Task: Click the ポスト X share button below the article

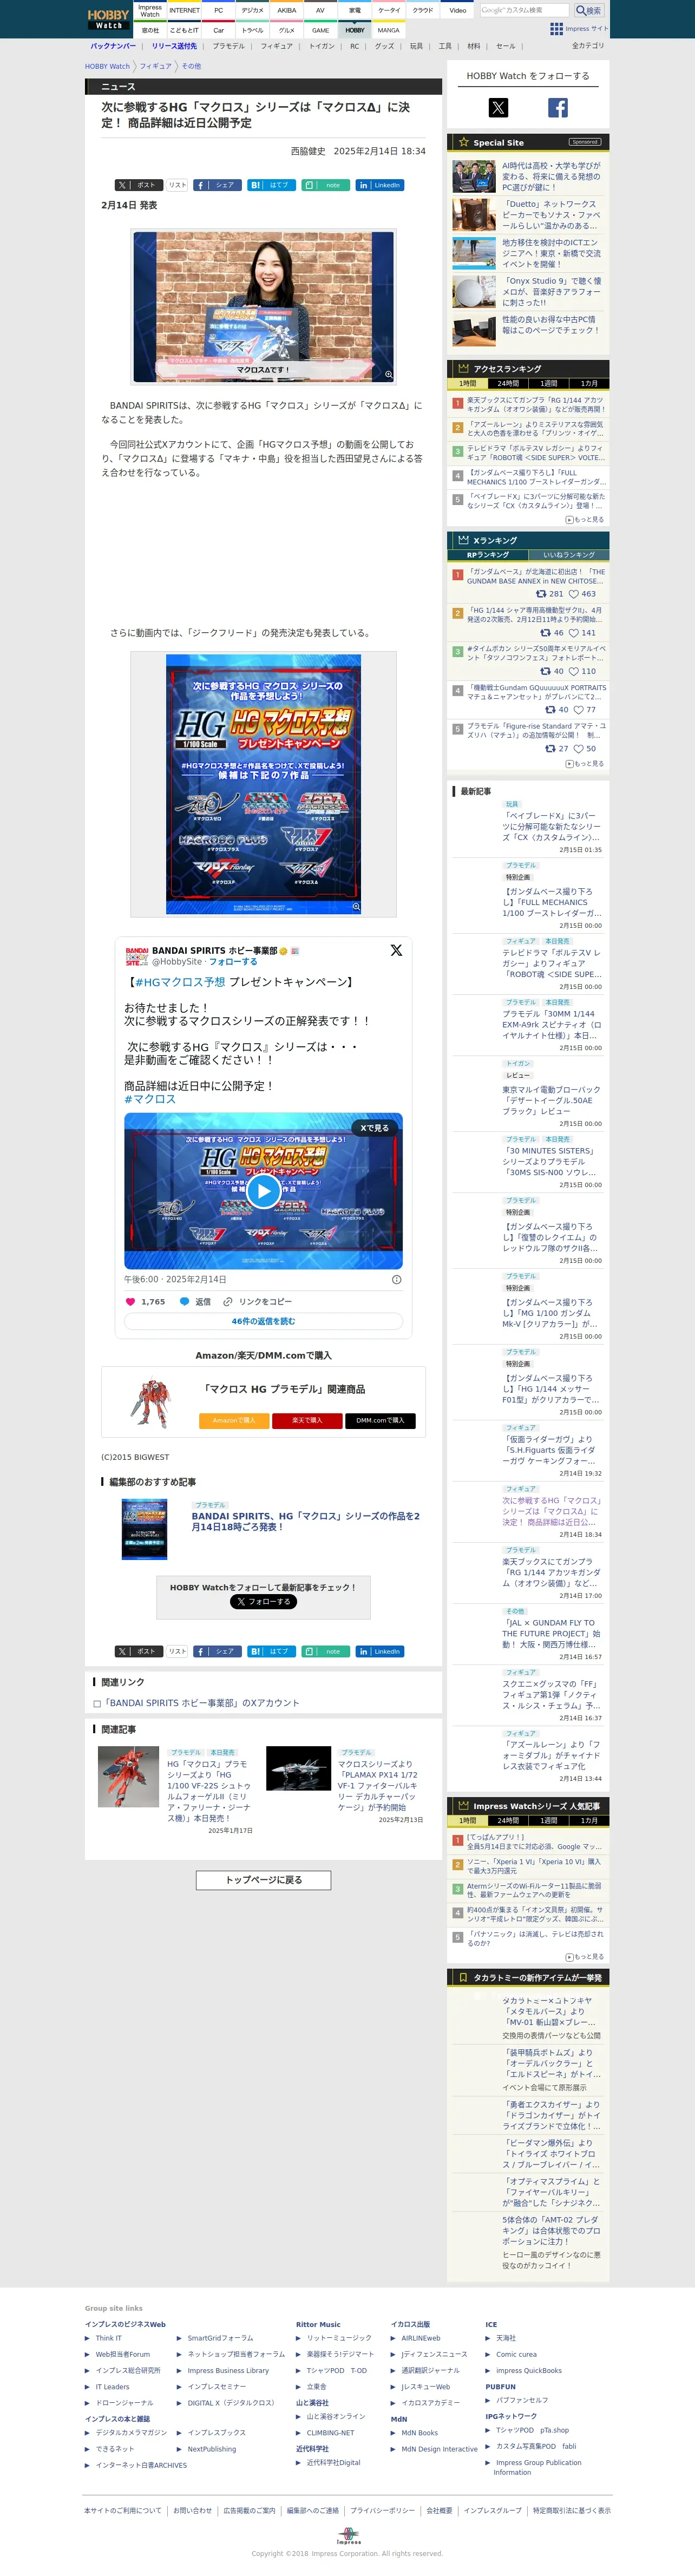Action: coord(138,1651)
